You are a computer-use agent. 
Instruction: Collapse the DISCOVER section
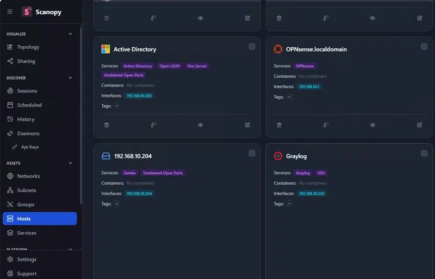70,78
